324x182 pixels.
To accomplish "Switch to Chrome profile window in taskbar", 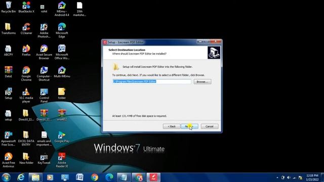I will click(x=139, y=177).
